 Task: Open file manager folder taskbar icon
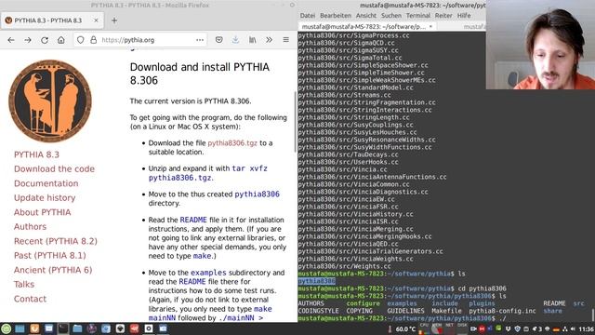click(77, 328)
